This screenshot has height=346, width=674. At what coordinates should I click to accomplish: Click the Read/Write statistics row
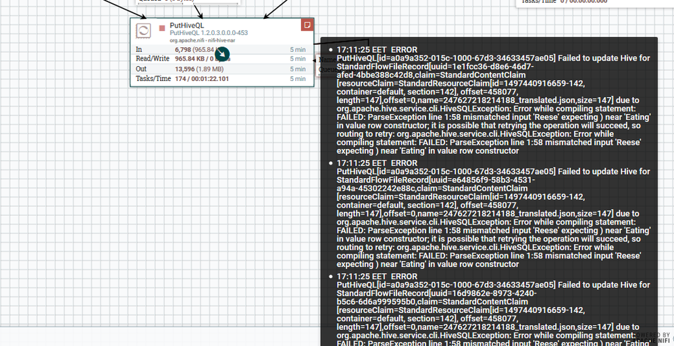click(222, 59)
